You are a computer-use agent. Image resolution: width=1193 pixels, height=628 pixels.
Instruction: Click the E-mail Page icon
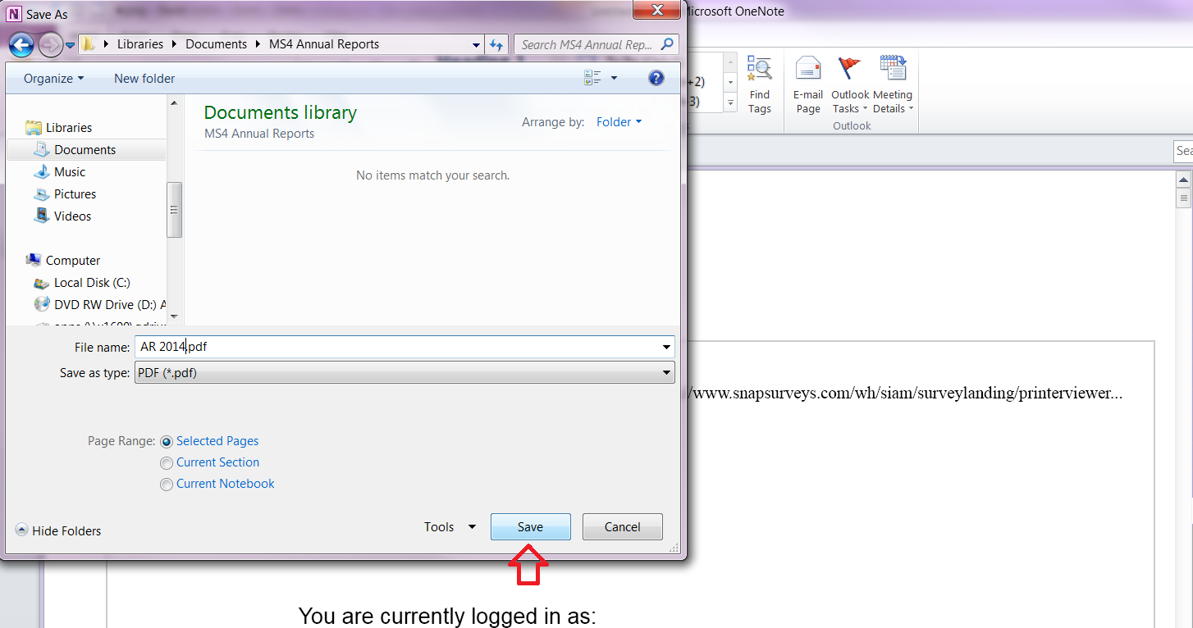[x=807, y=70]
